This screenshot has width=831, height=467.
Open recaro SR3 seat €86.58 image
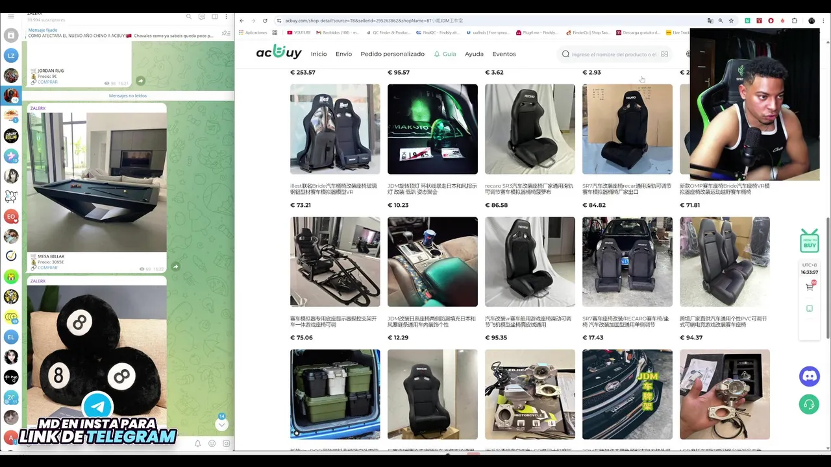(x=530, y=129)
